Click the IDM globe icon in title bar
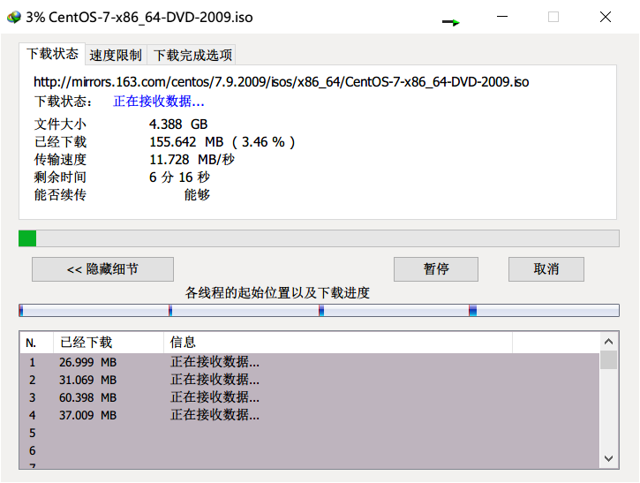Viewport: 640px width, 483px height. click(14, 17)
